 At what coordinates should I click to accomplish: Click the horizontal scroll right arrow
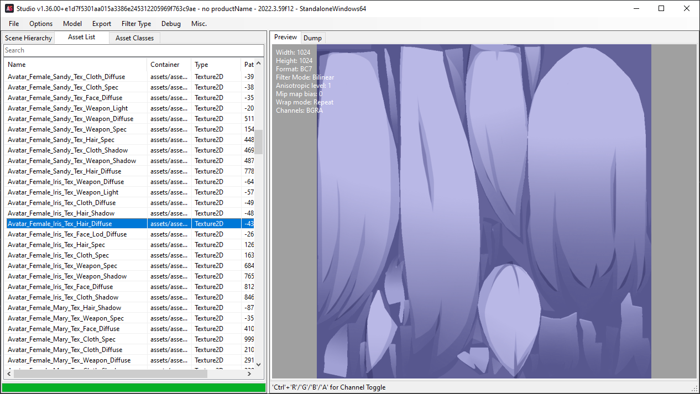coord(250,374)
